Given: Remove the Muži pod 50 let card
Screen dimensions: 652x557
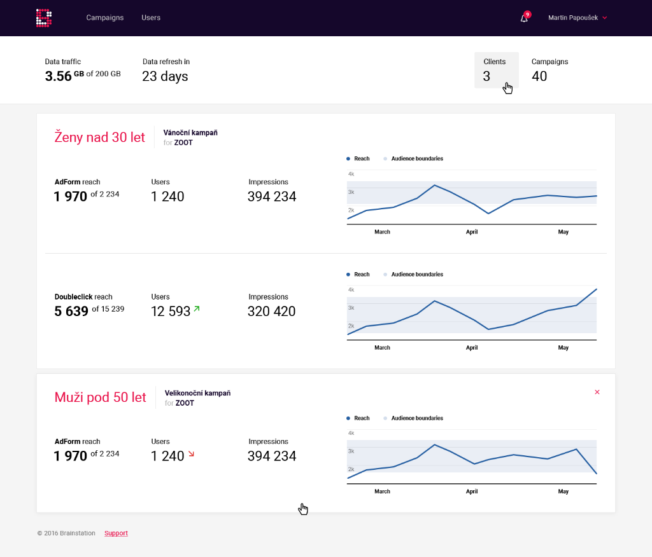Looking at the screenshot, I should click(x=597, y=392).
